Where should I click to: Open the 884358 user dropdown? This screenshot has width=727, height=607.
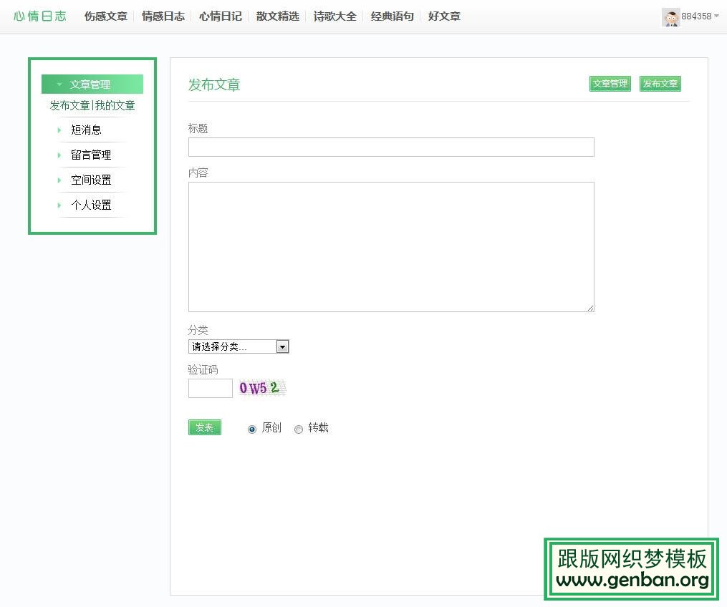(x=700, y=16)
